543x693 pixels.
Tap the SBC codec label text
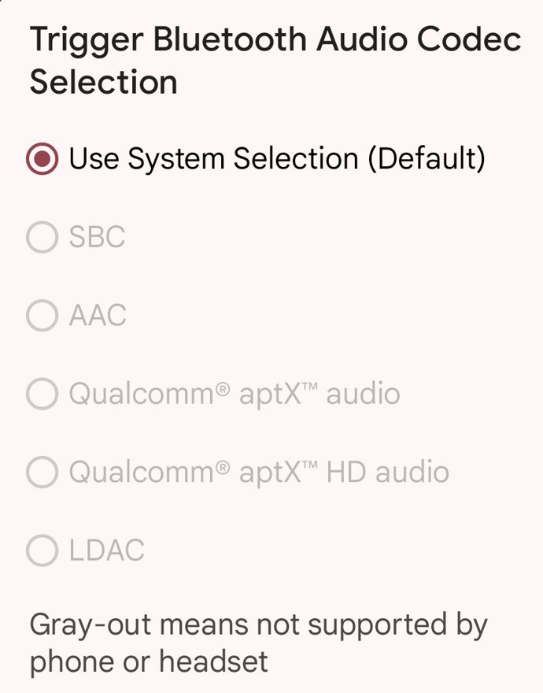click(x=97, y=237)
